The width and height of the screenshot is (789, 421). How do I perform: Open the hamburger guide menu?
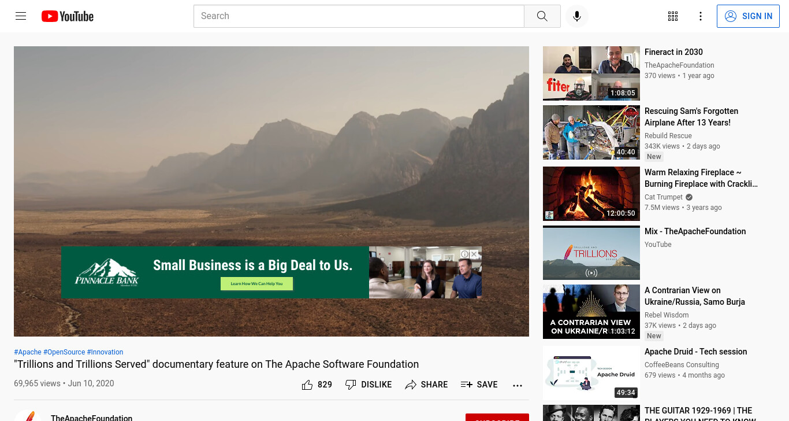coord(21,16)
